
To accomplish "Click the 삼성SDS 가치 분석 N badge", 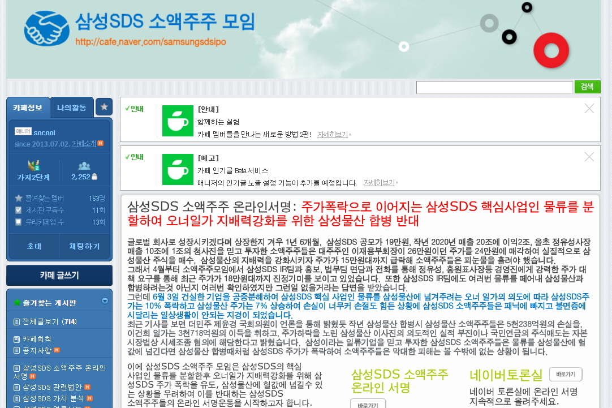I will (x=89, y=398).
